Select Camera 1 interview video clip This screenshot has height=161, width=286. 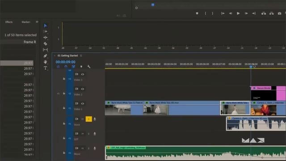click(x=268, y=108)
